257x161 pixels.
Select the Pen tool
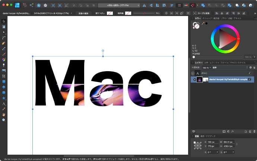click(4, 43)
